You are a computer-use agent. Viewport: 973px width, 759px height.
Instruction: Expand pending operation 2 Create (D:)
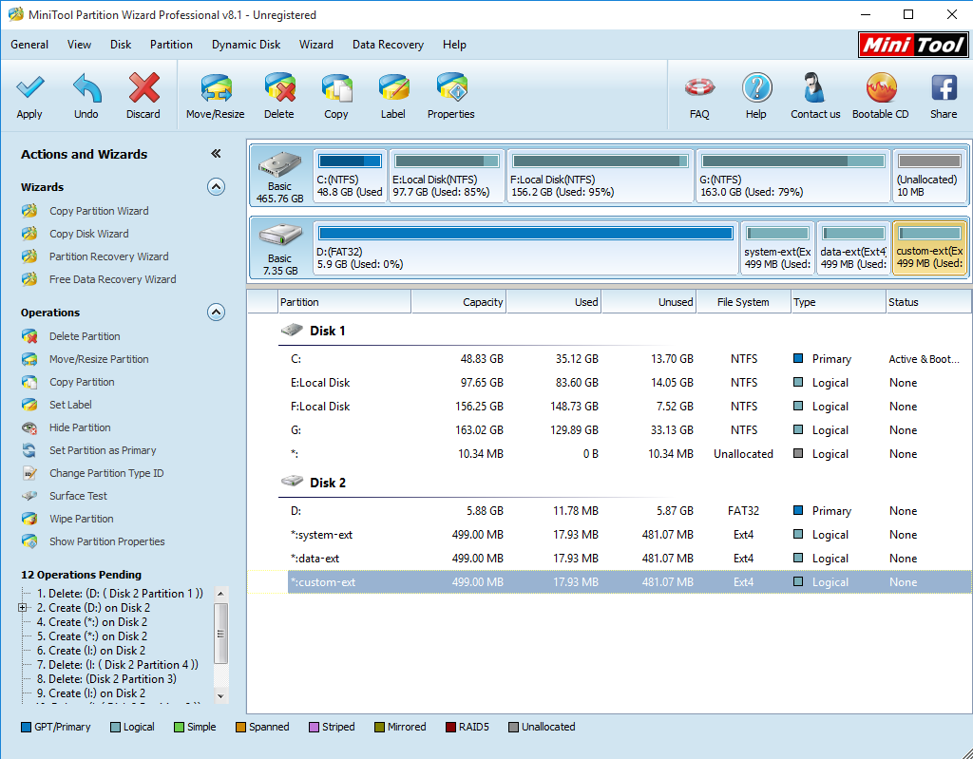click(23, 608)
